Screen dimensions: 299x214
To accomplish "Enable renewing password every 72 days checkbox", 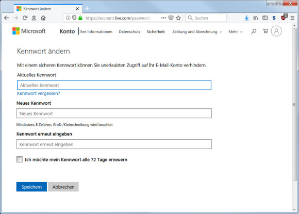I will [x=20, y=159].
